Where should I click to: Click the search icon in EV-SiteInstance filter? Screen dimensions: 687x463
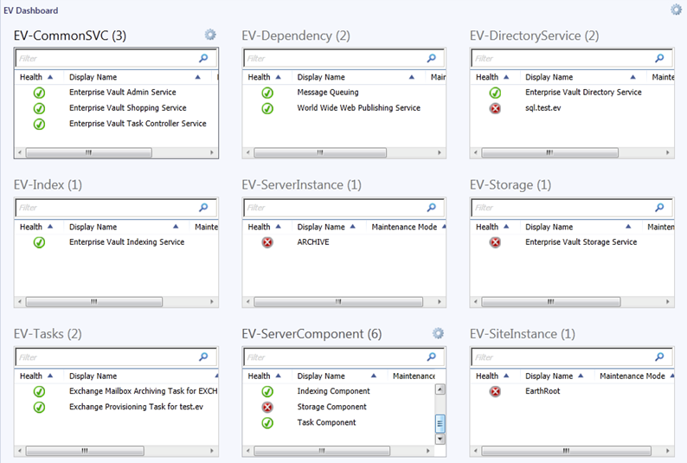click(x=659, y=357)
